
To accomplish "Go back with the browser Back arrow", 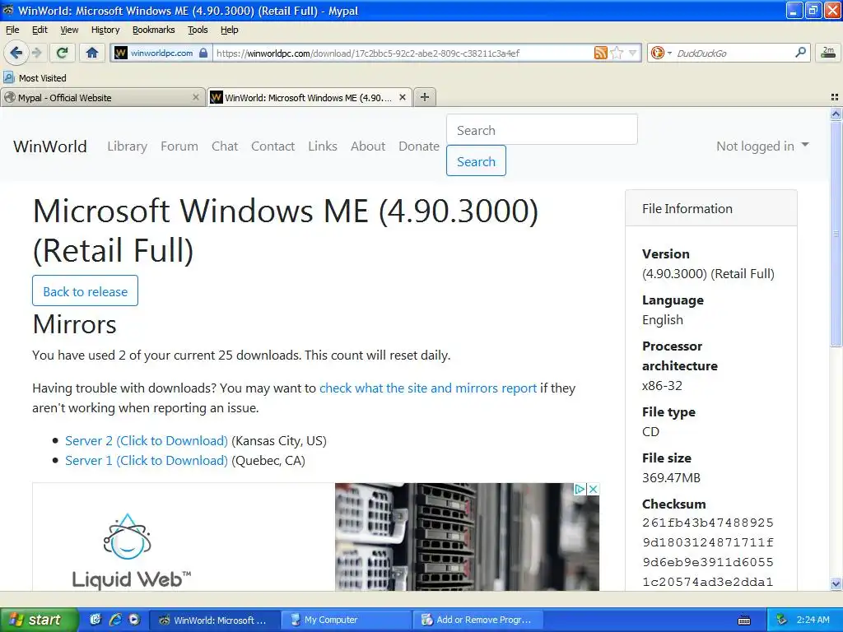I will 16,53.
